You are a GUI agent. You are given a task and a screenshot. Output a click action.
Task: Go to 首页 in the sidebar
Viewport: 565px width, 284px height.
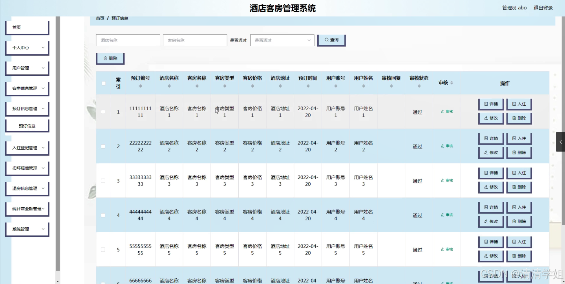[27, 27]
